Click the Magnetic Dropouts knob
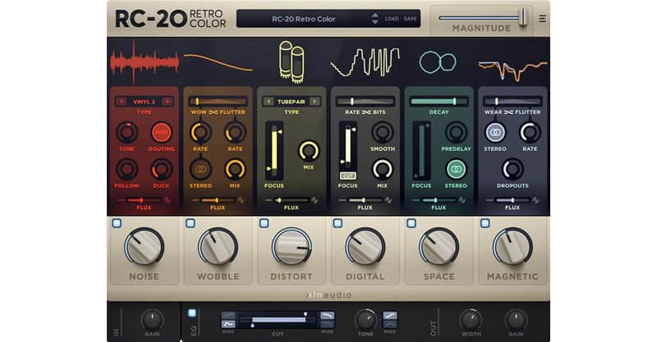 tap(512, 169)
